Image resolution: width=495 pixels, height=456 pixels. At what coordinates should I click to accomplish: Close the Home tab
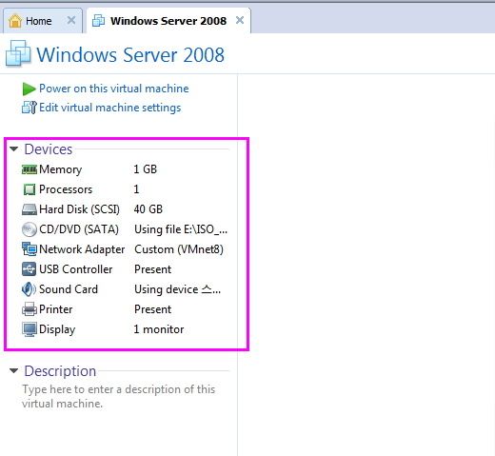(71, 21)
